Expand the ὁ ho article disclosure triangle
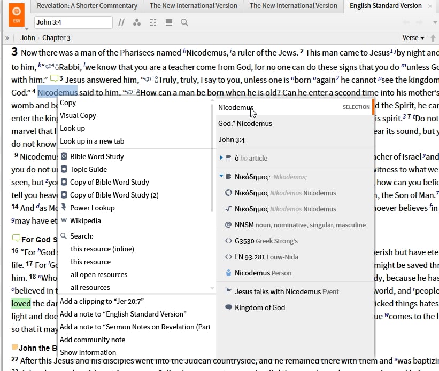 click(221, 158)
